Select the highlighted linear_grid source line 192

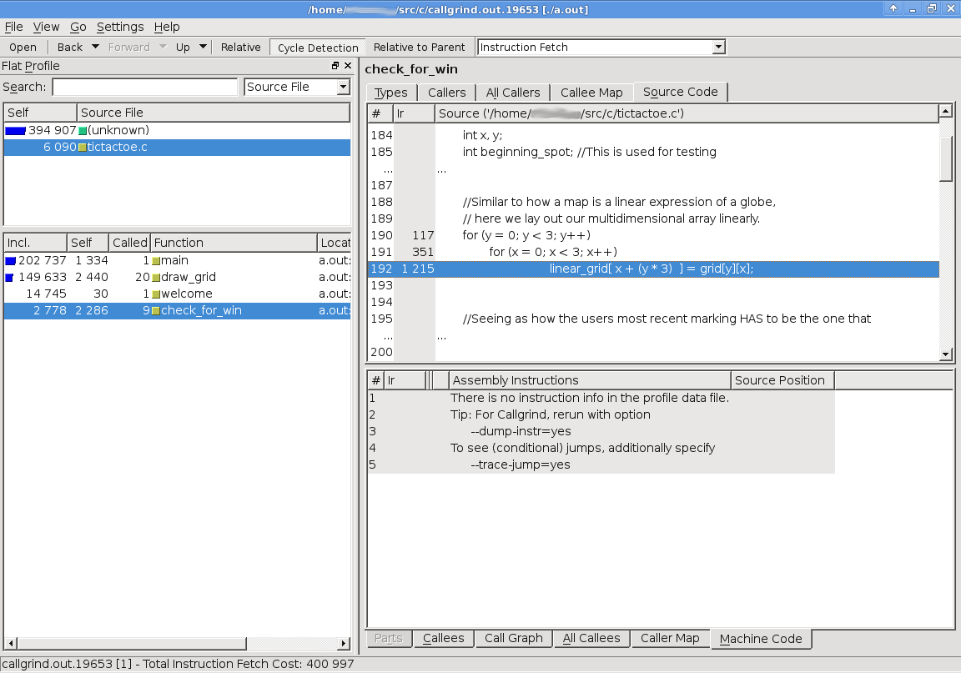point(653,269)
